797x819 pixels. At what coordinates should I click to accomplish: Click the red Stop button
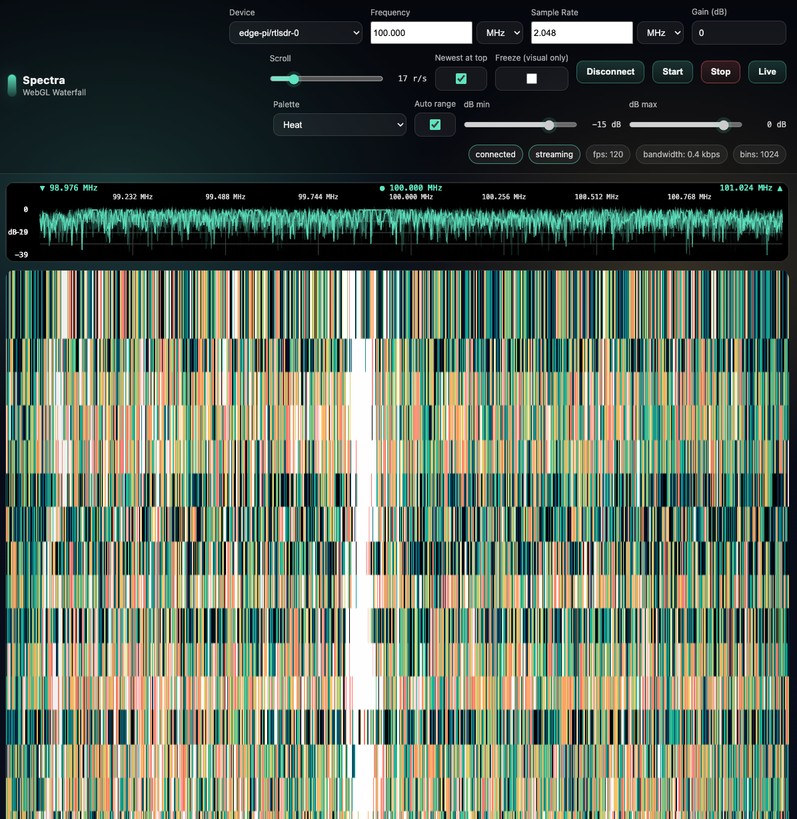coord(720,72)
